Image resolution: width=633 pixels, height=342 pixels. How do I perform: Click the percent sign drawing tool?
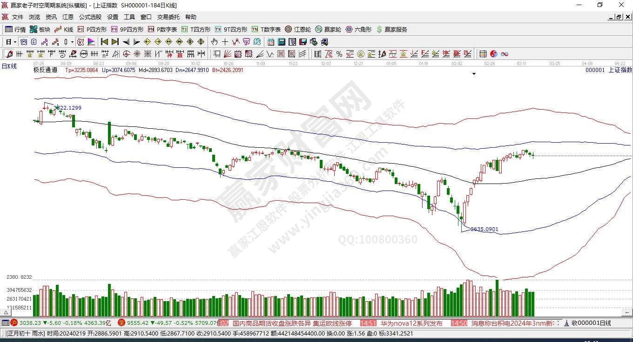(339, 54)
